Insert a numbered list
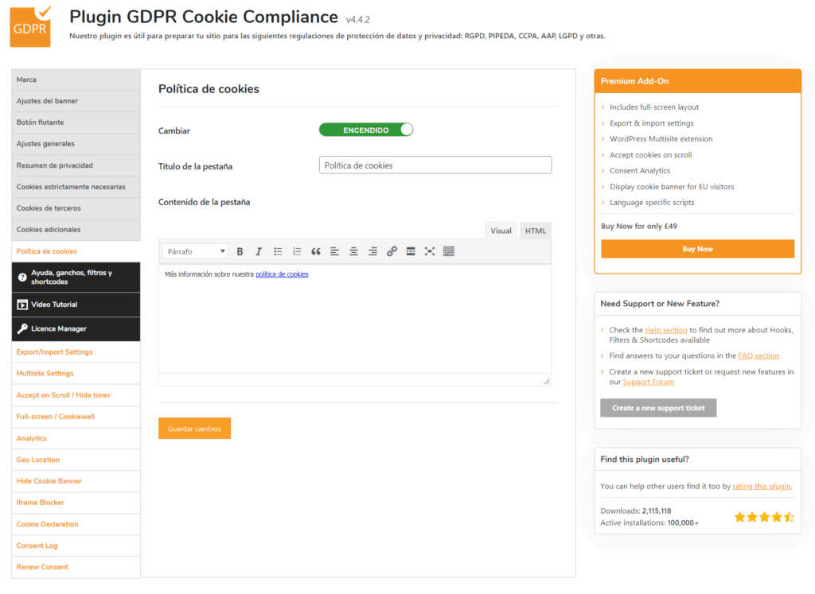This screenshot has width=815, height=594. [x=297, y=251]
